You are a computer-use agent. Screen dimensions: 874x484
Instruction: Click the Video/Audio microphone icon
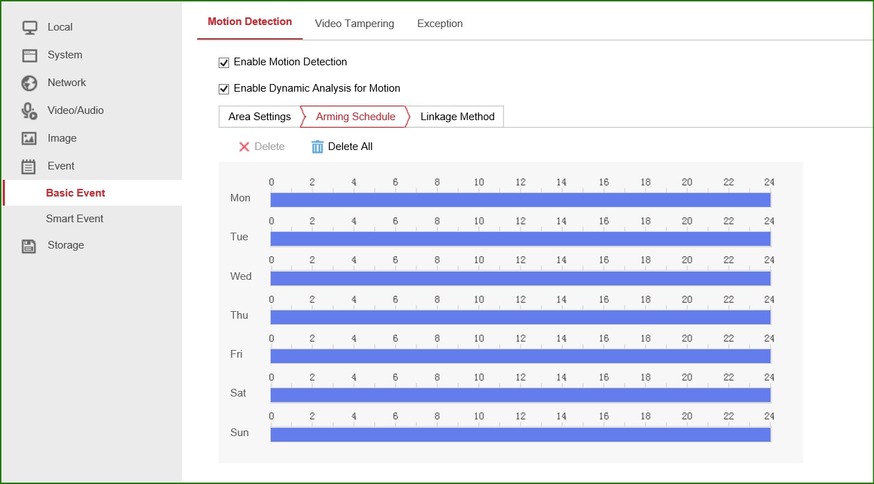coord(29,111)
